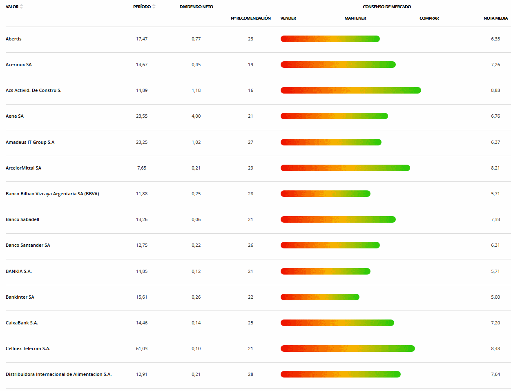Viewport: 511px width, 391px height.
Task: Click Amadeus recommendation count 27
Action: 250,142
